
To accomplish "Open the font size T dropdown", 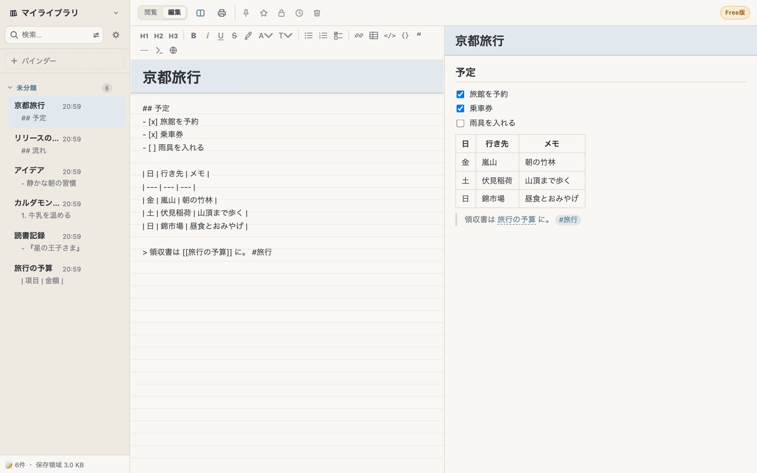I will (285, 35).
